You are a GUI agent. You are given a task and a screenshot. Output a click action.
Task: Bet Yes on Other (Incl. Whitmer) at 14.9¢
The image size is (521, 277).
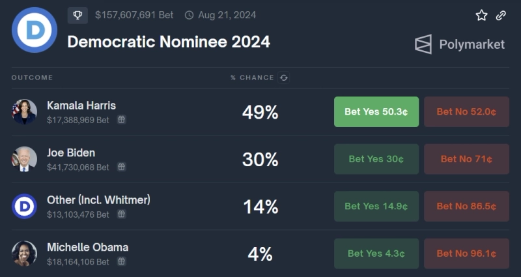click(x=376, y=206)
